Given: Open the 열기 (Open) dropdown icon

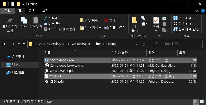Looking at the screenshot, I should (x=165, y=18).
